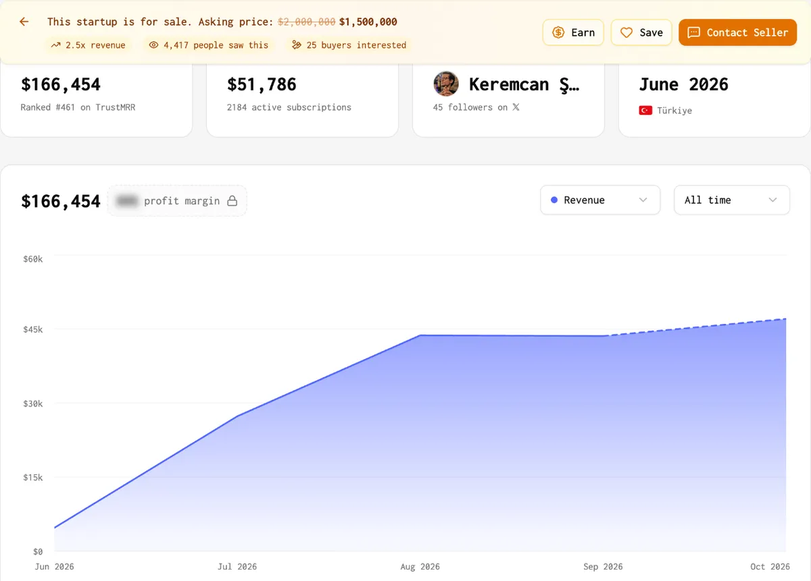Click the $45k axis label
811x581 pixels.
pyautogui.click(x=32, y=329)
